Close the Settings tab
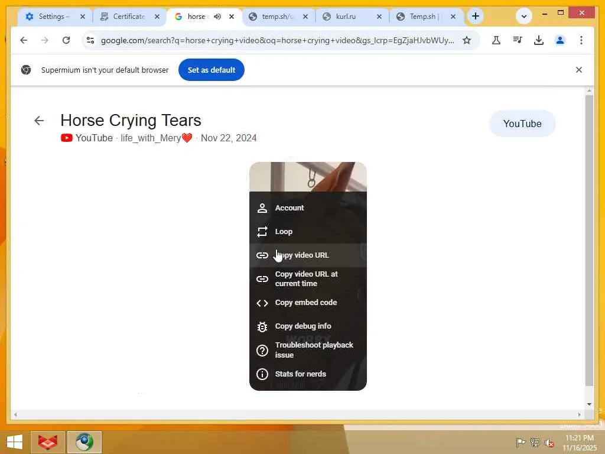Screen dimensions: 605x454 pos(83,17)
